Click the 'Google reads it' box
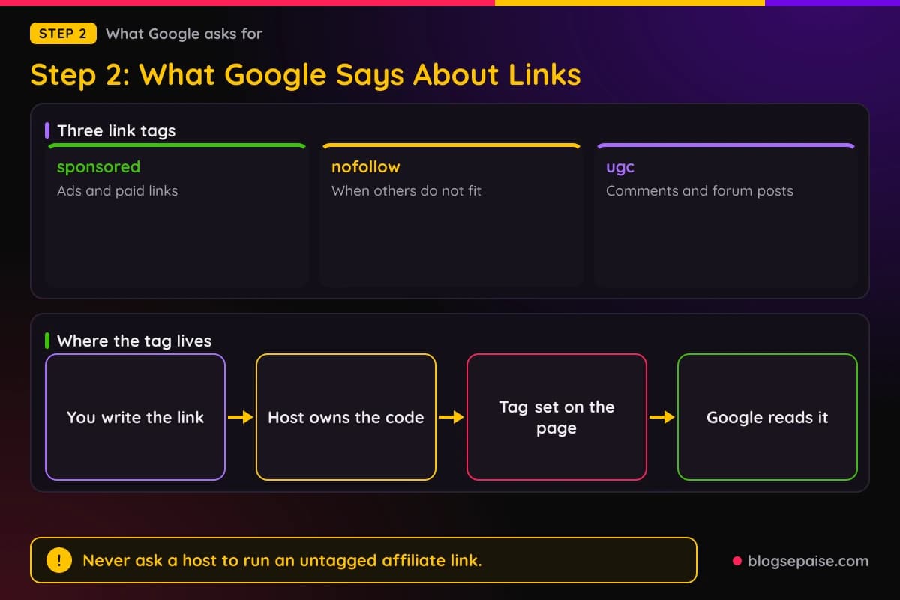This screenshot has height=600, width=900. (767, 417)
